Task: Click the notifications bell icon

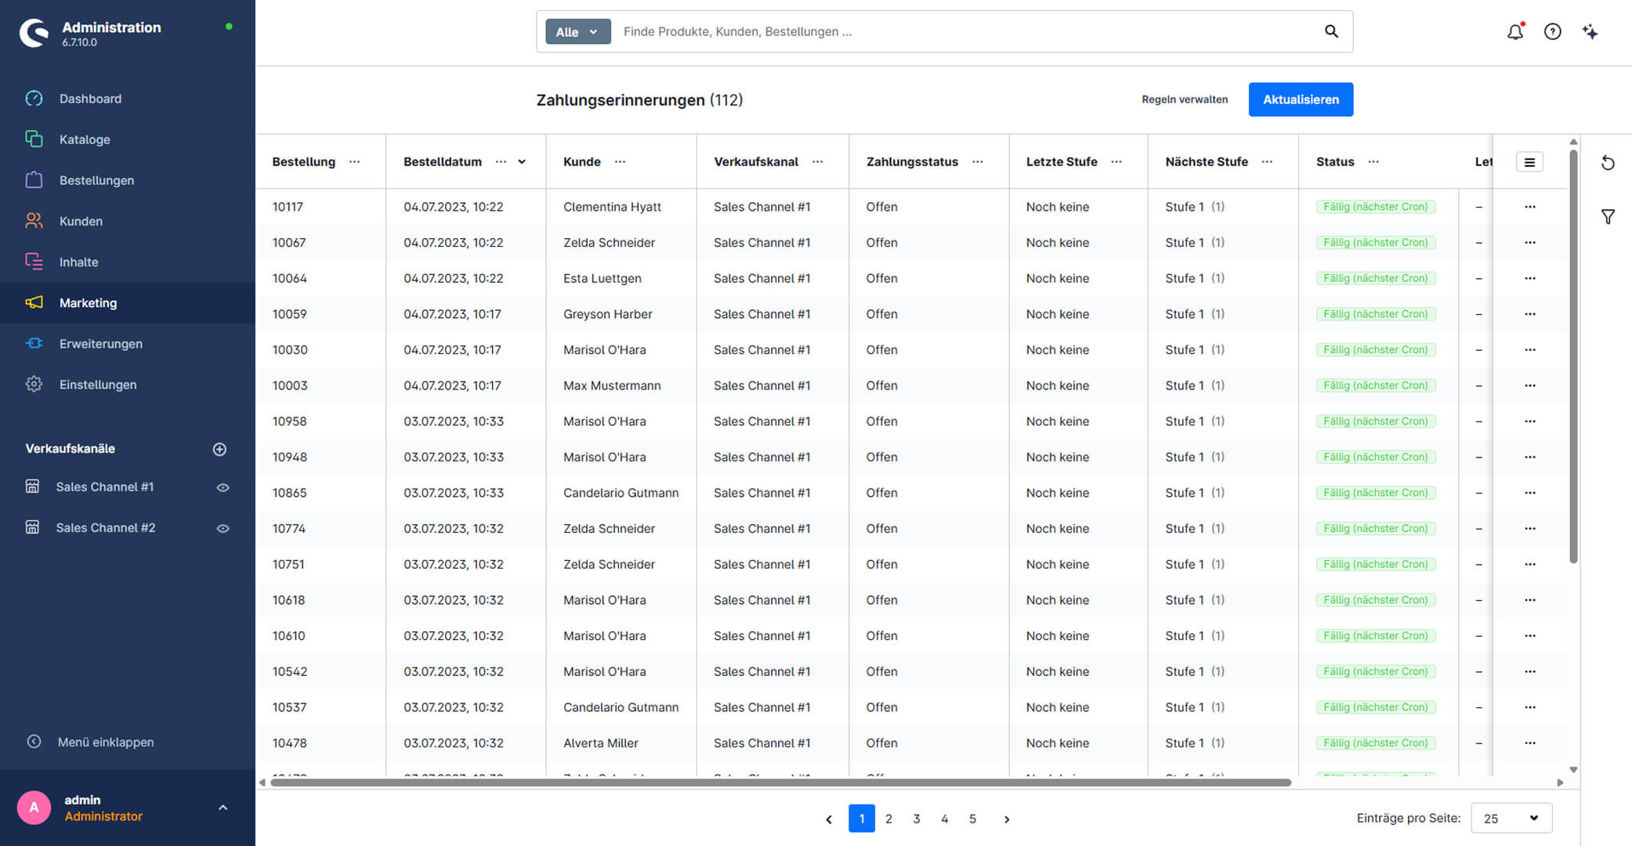Action: 1515,31
